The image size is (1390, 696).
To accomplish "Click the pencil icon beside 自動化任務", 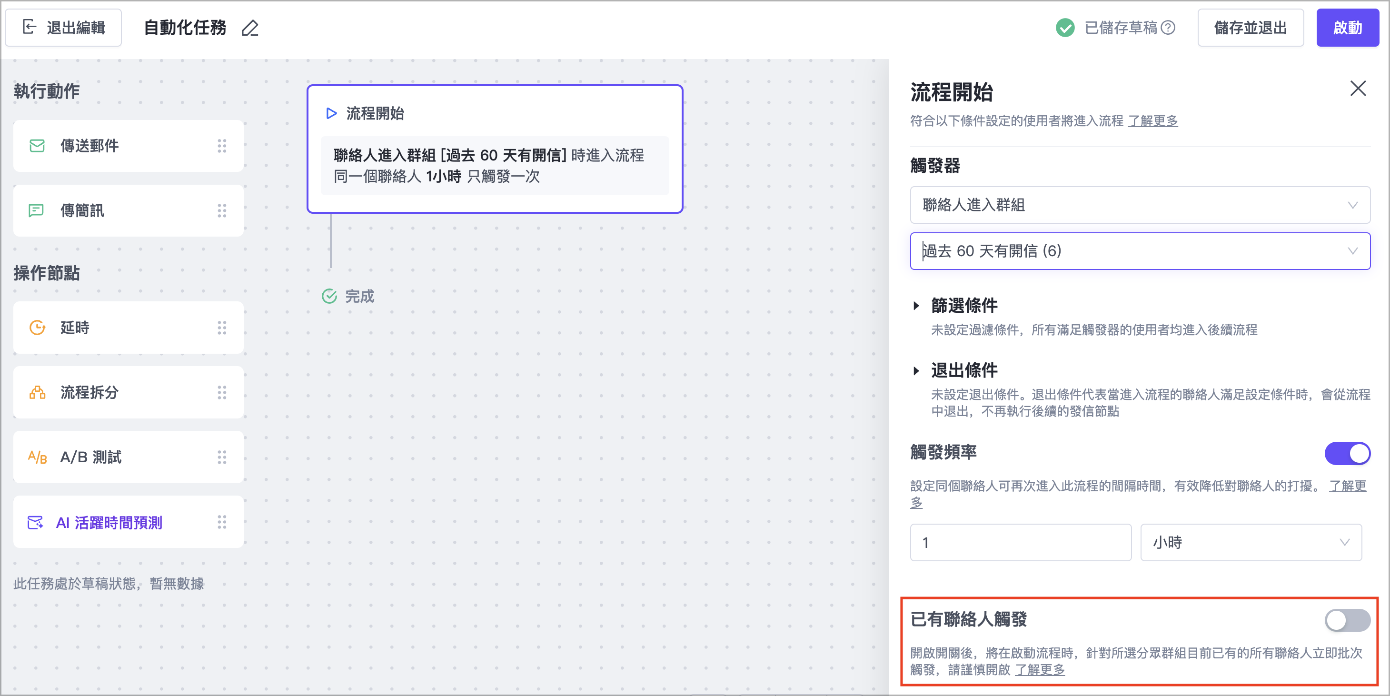I will [x=250, y=28].
